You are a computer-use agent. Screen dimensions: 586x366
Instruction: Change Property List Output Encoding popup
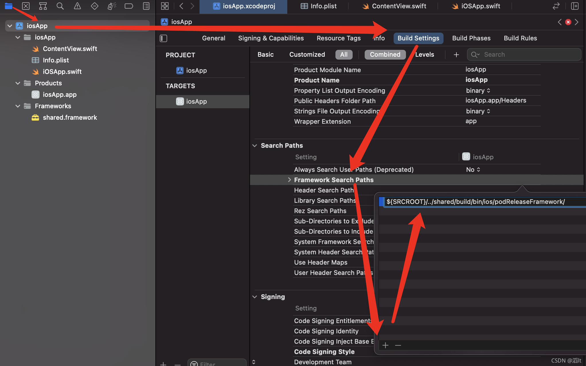tap(478, 91)
